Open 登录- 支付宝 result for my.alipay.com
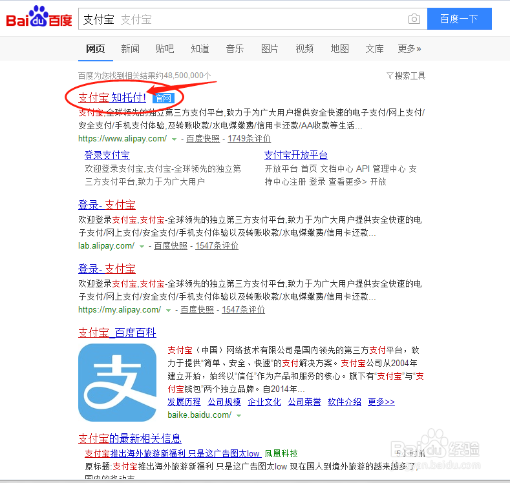510x483 pixels. pos(107,269)
